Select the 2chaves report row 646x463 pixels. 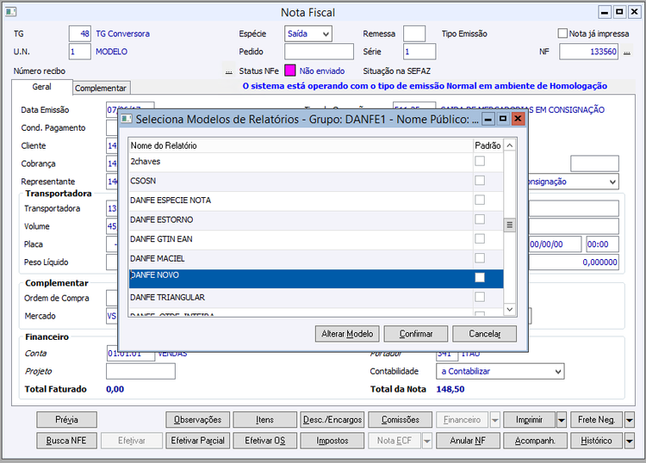pos(316,163)
